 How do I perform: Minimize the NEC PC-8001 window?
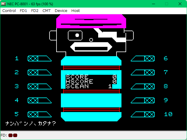[154, 4]
